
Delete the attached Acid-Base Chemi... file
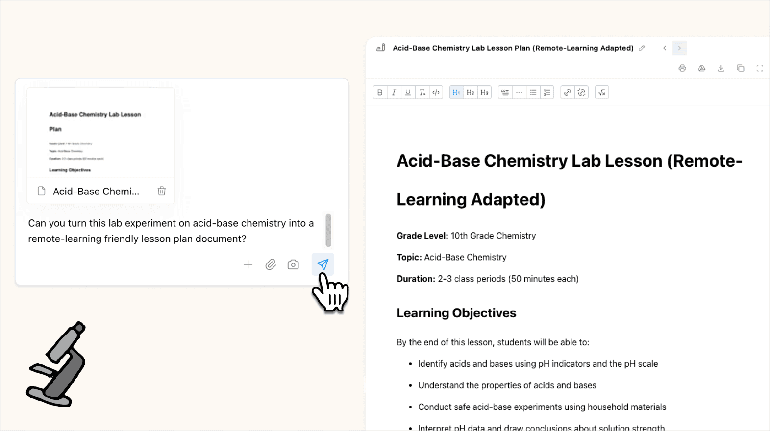tap(162, 191)
